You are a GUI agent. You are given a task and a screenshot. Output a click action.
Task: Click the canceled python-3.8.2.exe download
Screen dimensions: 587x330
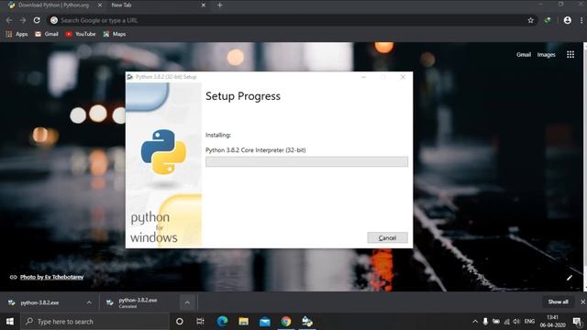tap(138, 302)
